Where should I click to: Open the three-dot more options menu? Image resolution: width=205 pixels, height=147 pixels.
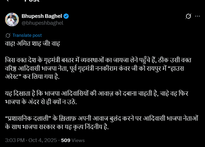click(x=198, y=16)
